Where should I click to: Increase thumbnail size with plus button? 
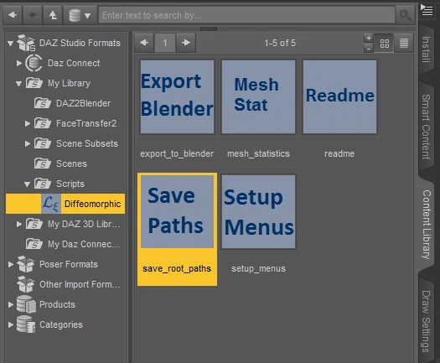coord(369,38)
